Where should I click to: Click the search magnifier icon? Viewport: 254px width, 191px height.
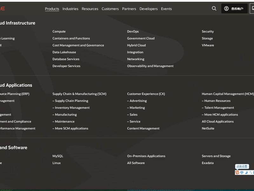(x=214, y=9)
